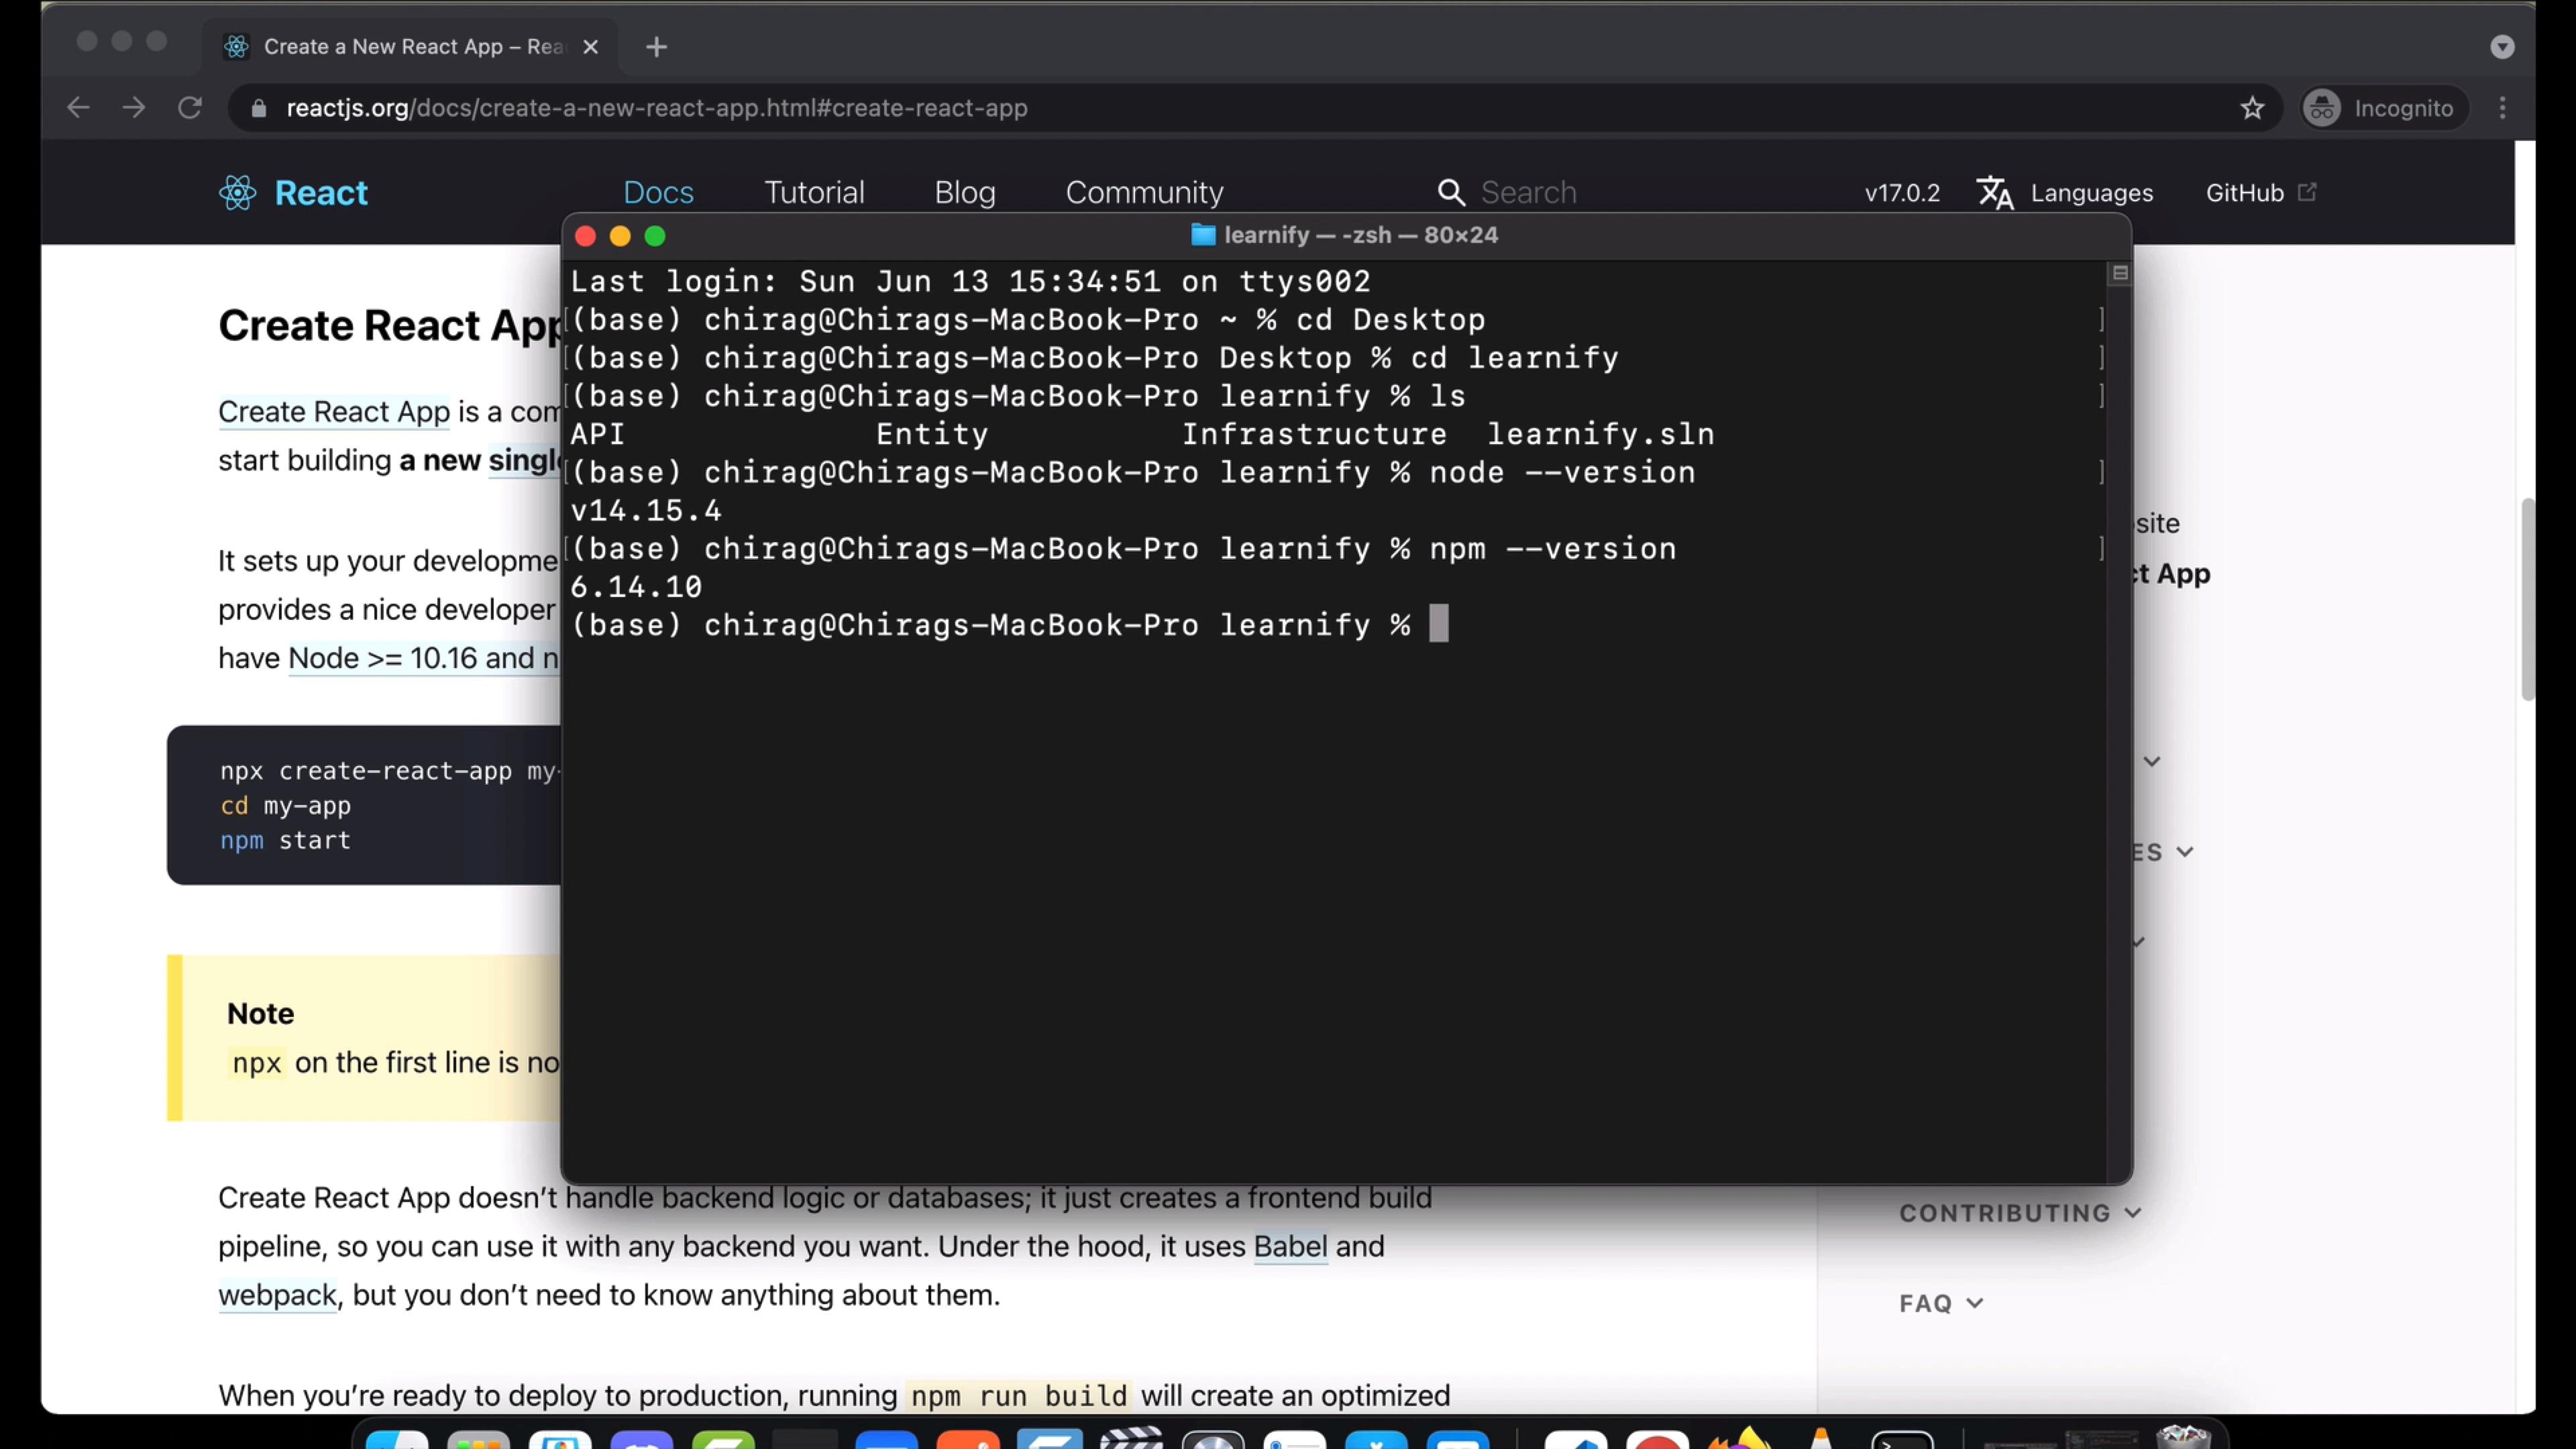Bookmark the page with the star icon
Screen dimensions: 2576x1449
pos(2252,108)
